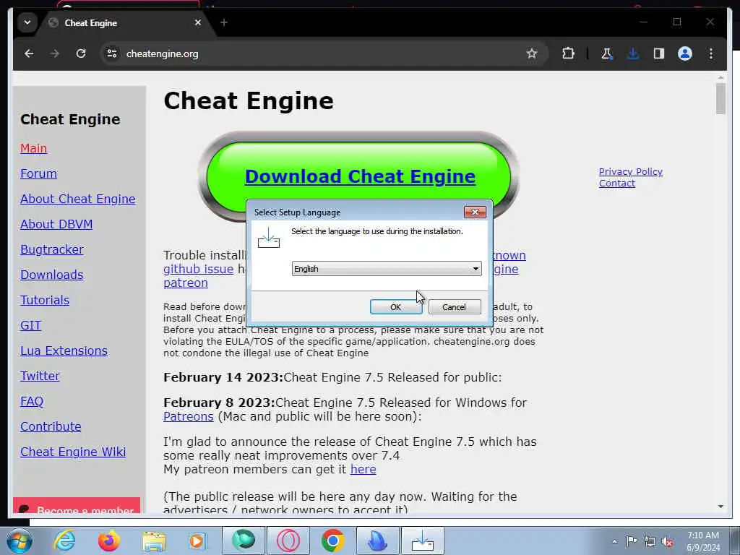This screenshot has width=740, height=555.
Task: Show hidden system tray icons
Action: click(614, 541)
